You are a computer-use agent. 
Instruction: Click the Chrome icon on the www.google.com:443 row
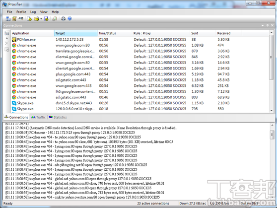[x=14, y=86]
